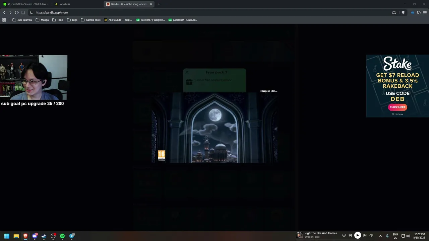
Task: Open the Logs bookmark folder
Action: 72,20
